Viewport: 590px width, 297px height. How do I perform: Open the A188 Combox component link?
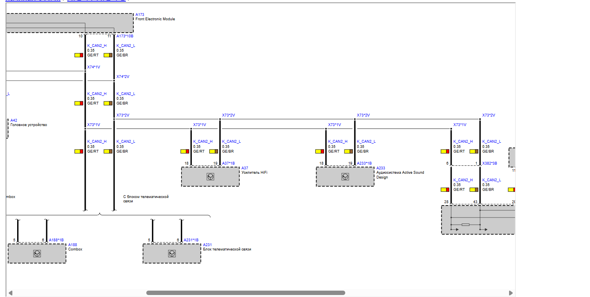coord(72,245)
